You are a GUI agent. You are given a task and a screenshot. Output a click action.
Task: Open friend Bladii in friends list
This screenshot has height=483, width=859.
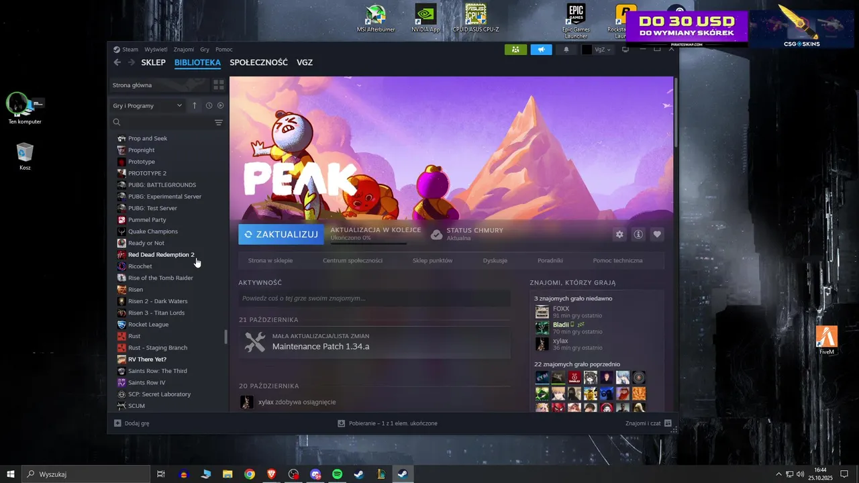(560, 325)
